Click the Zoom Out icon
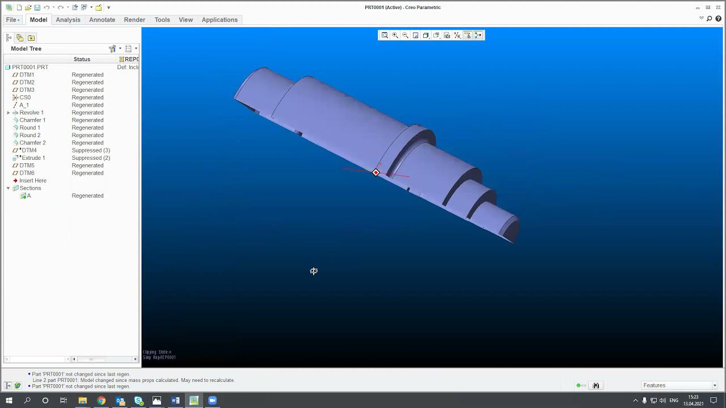726x408 pixels. click(405, 35)
